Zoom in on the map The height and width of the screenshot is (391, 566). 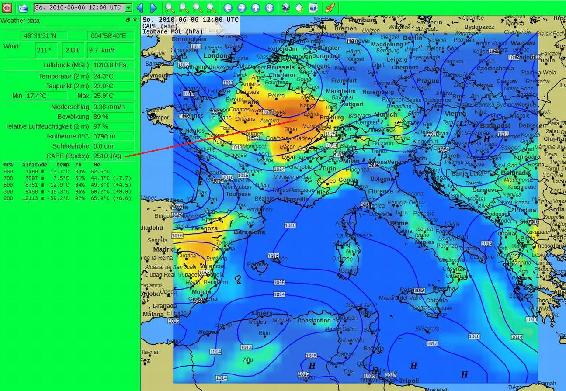170,8
